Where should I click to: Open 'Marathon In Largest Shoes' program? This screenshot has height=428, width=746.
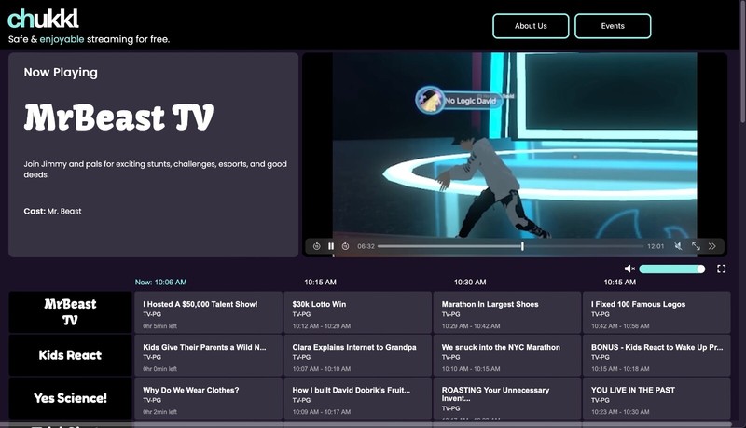[507, 312]
